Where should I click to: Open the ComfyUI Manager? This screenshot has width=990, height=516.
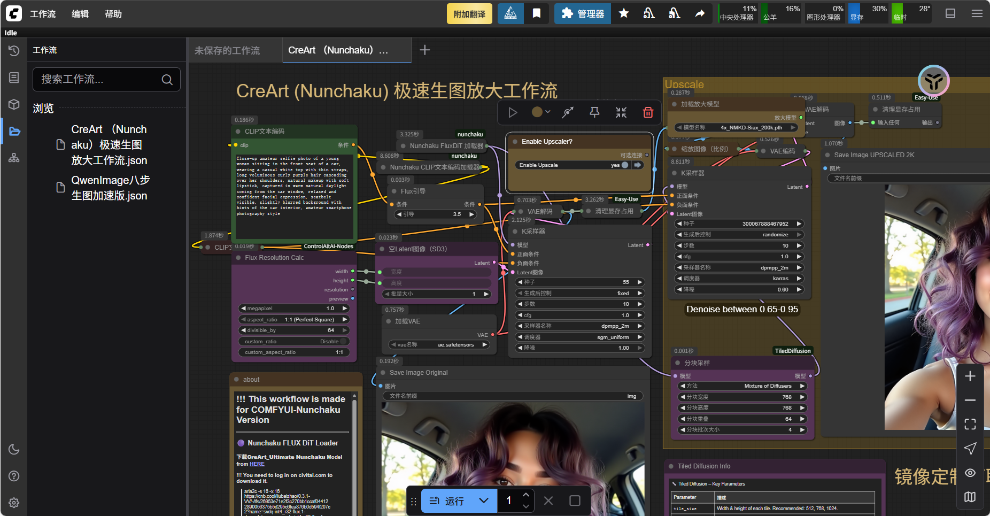[x=582, y=13]
